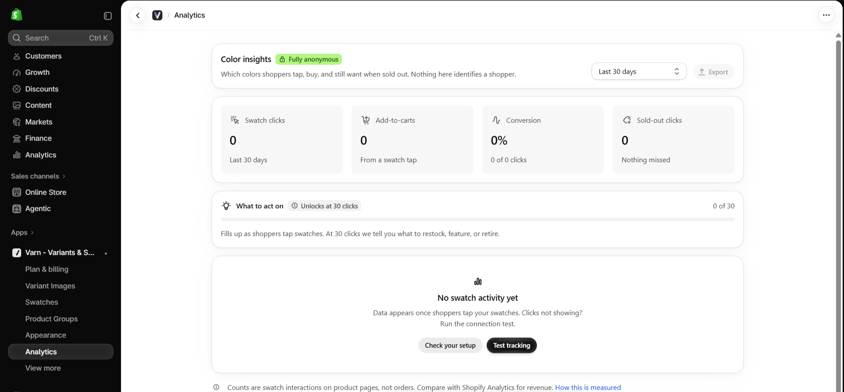The height and width of the screenshot is (392, 844).
Task: Toggle the sidebar collapse icon
Action: [108, 16]
